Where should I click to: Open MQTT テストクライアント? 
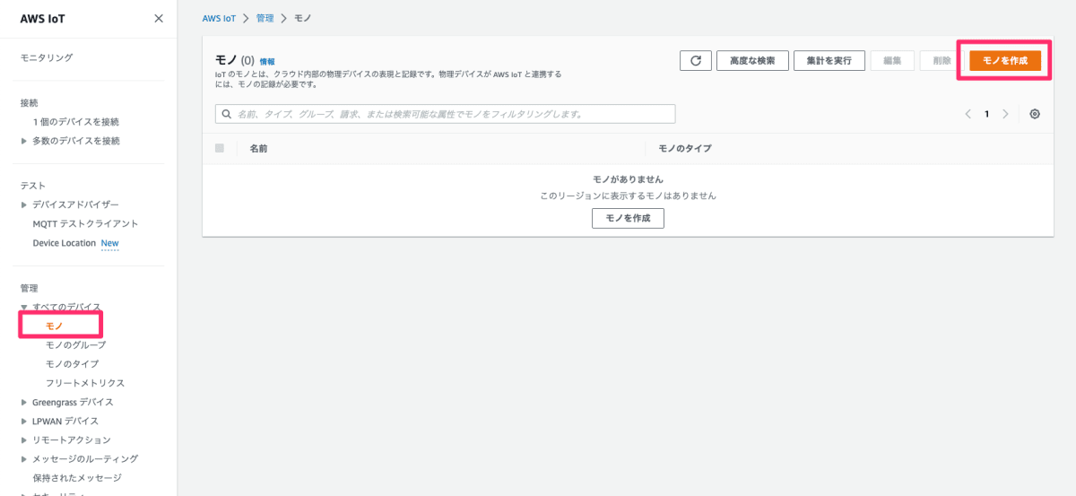pyautogui.click(x=85, y=223)
